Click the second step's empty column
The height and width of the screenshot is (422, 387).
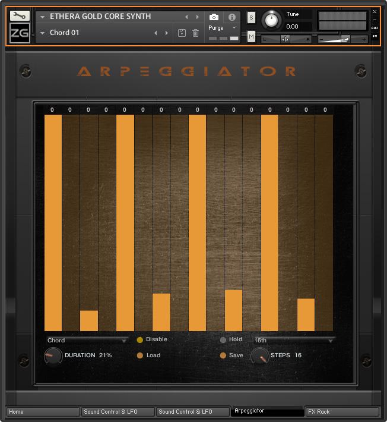pos(71,223)
